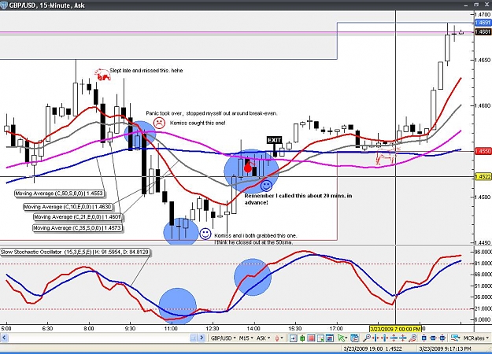The height and width of the screenshot is (354, 492).
Task: Click the first blue bar-spacing icon
Action: 424,338
